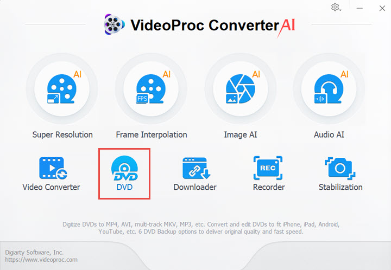Click the VideoProc film reel logo
Viewport: 391px width, 270px height.
[114, 24]
